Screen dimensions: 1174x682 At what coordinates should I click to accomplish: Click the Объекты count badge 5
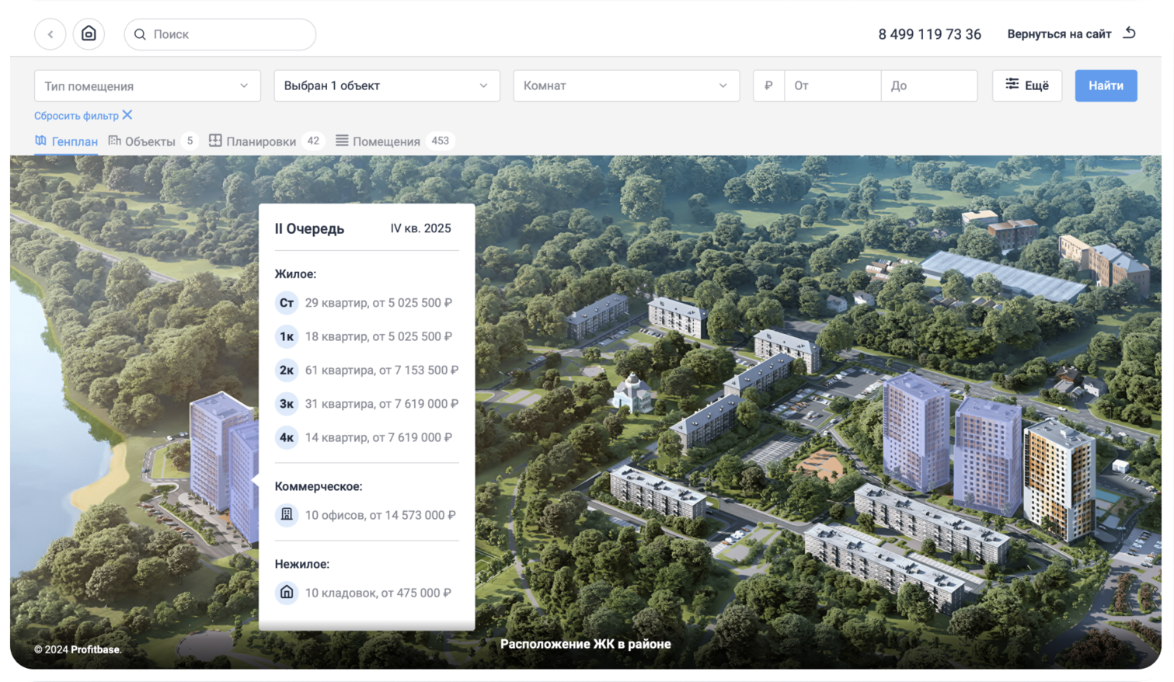pos(190,141)
